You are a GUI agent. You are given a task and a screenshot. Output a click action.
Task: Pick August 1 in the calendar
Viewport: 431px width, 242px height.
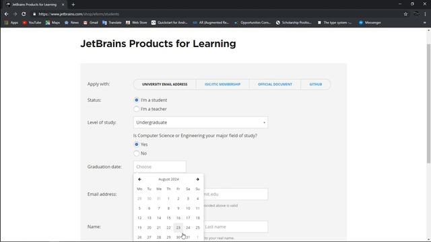tap(168, 199)
